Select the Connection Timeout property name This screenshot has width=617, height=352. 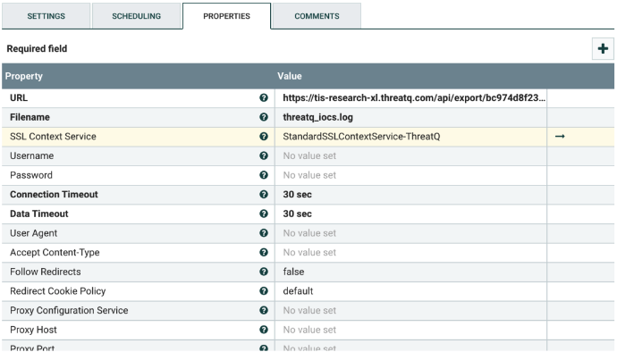pos(54,194)
